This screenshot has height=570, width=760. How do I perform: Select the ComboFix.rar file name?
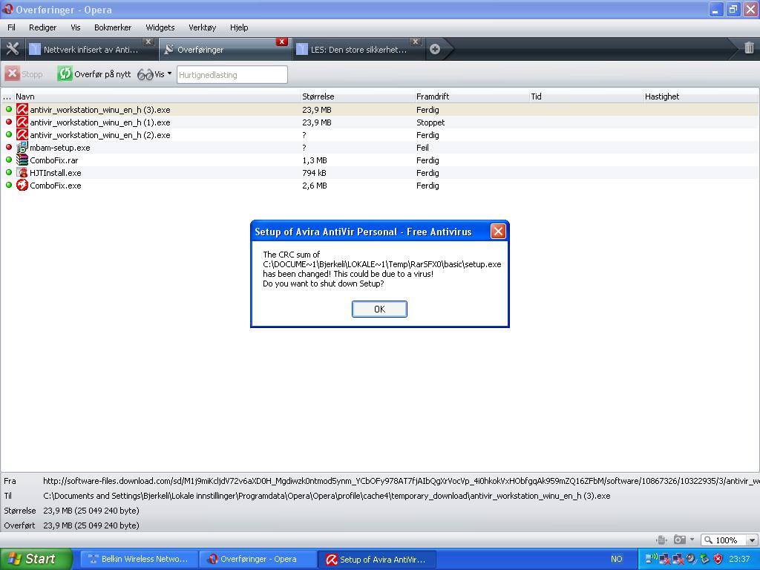[x=53, y=160]
